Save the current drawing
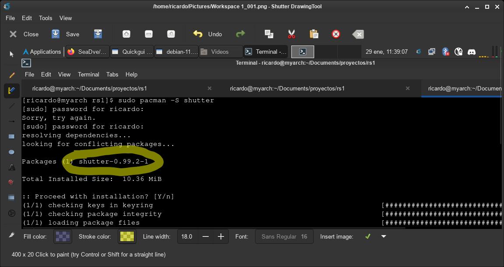Viewport: 504px width, 267px height. [65, 34]
